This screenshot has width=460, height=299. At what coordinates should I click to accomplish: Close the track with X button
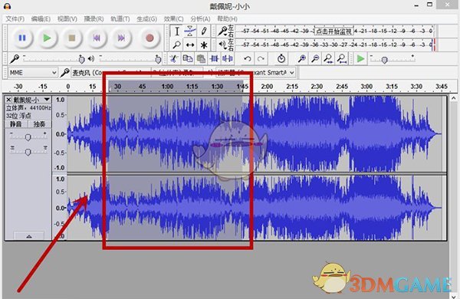pyautogui.click(x=8, y=100)
